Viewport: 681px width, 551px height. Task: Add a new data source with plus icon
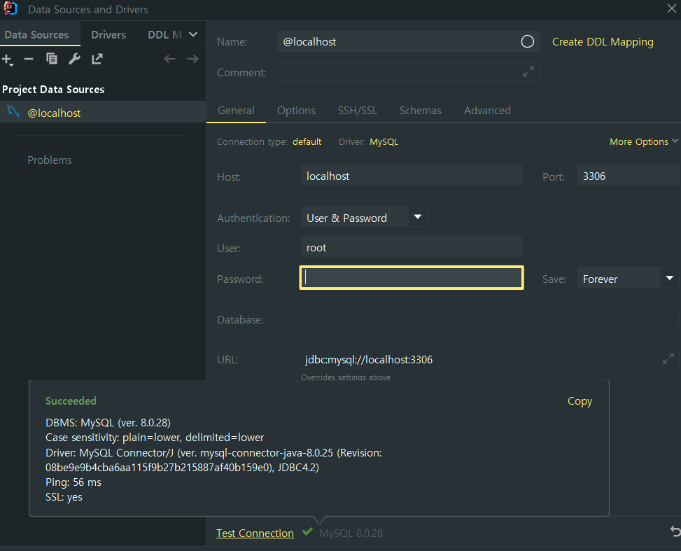pyautogui.click(x=8, y=59)
